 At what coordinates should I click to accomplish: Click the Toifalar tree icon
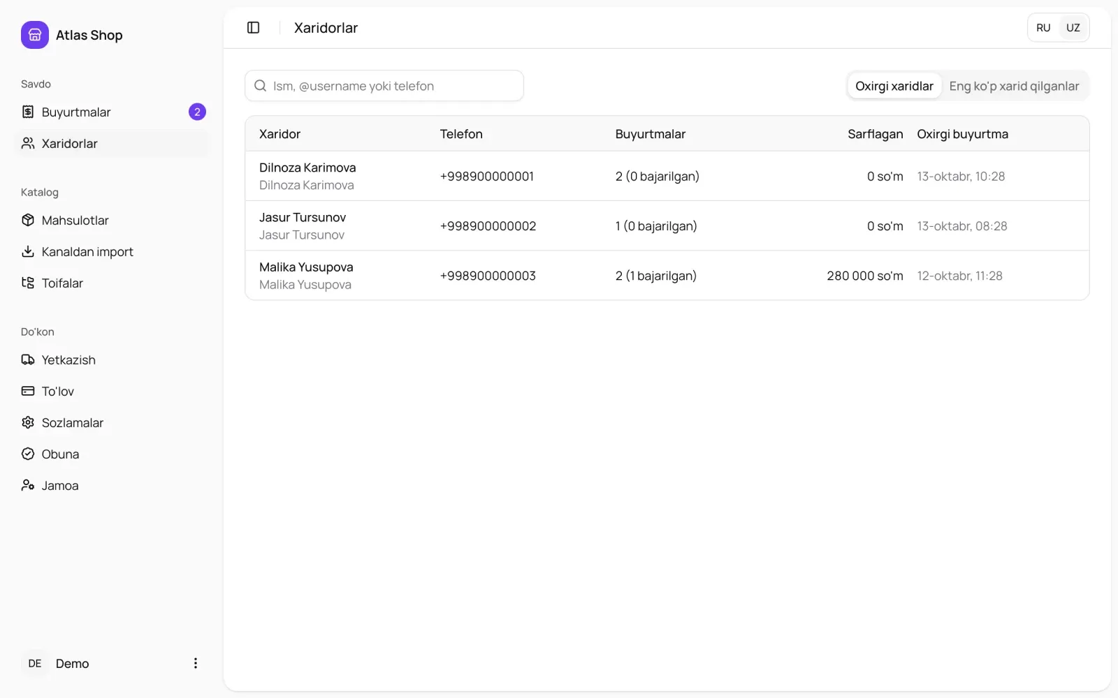pyautogui.click(x=28, y=283)
